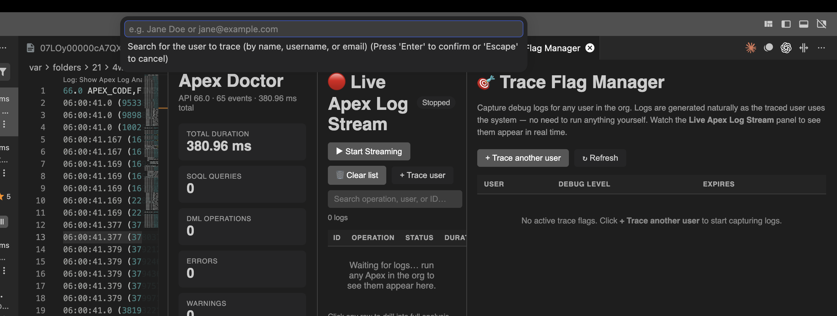Click line number 5 in the gutter

(x=43, y=140)
